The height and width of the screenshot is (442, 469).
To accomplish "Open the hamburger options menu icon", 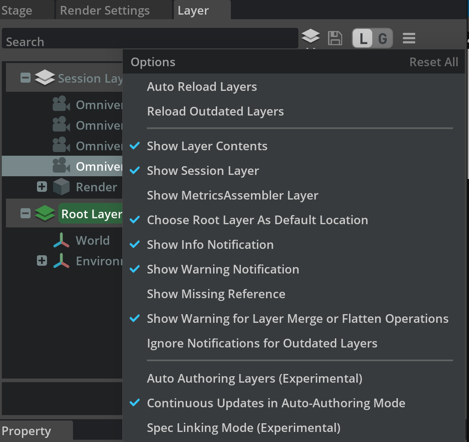I will (x=409, y=39).
